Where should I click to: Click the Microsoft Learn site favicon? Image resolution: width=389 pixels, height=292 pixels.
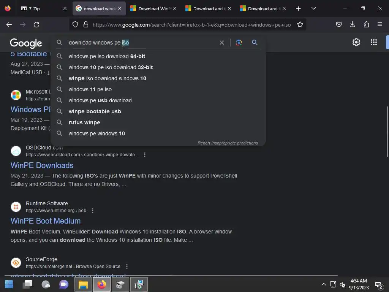(x=16, y=95)
